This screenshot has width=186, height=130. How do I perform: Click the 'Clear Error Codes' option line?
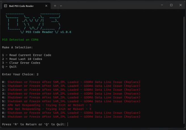point(21,63)
